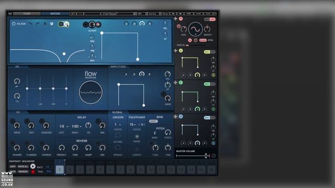Click the filter TRK knob

(92, 46)
